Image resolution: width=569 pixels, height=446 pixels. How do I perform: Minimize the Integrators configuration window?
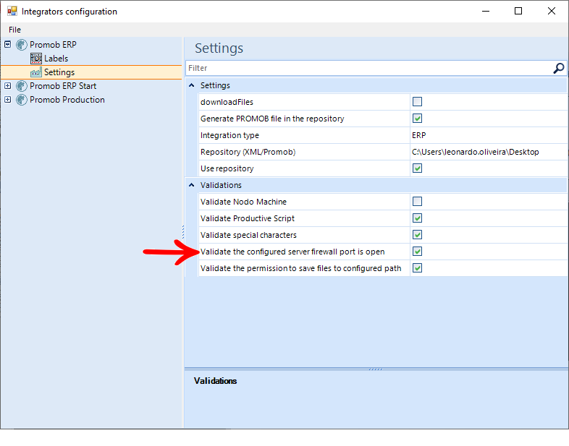point(486,12)
